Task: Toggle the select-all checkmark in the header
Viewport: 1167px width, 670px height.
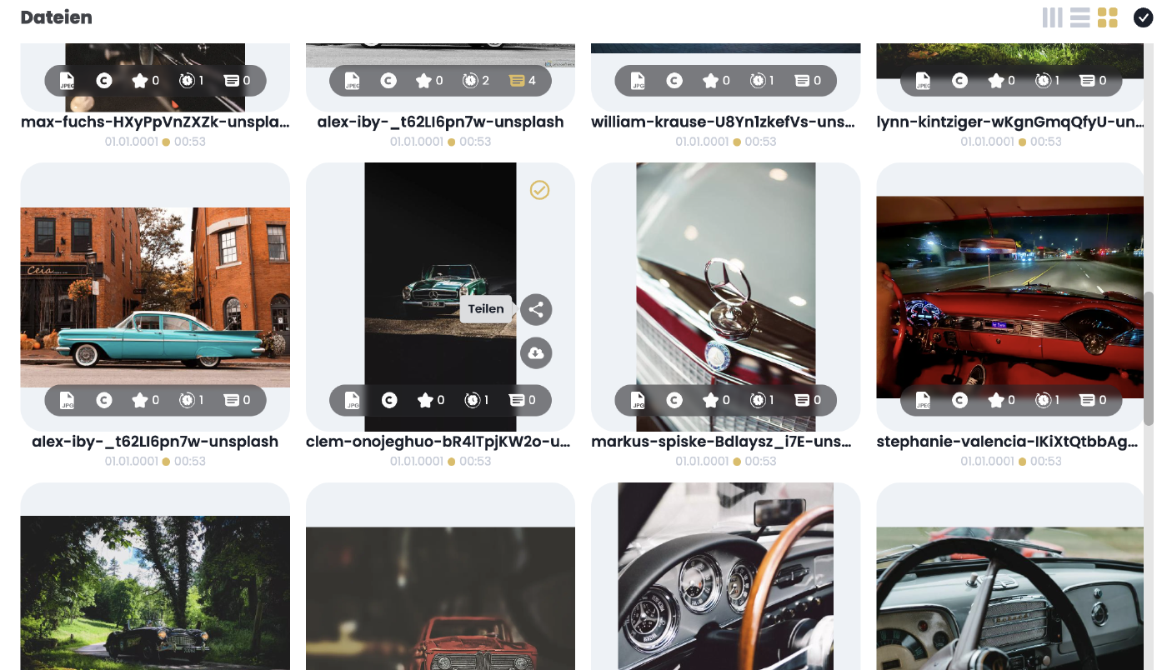Action: [1142, 17]
